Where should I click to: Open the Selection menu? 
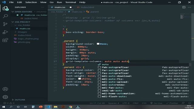31,2
